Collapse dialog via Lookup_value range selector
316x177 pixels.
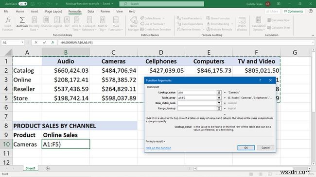point(219,93)
